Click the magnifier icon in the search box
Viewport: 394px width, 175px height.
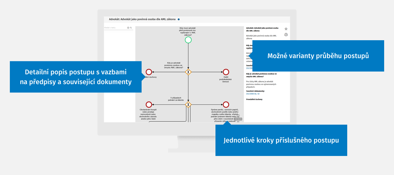(131, 28)
